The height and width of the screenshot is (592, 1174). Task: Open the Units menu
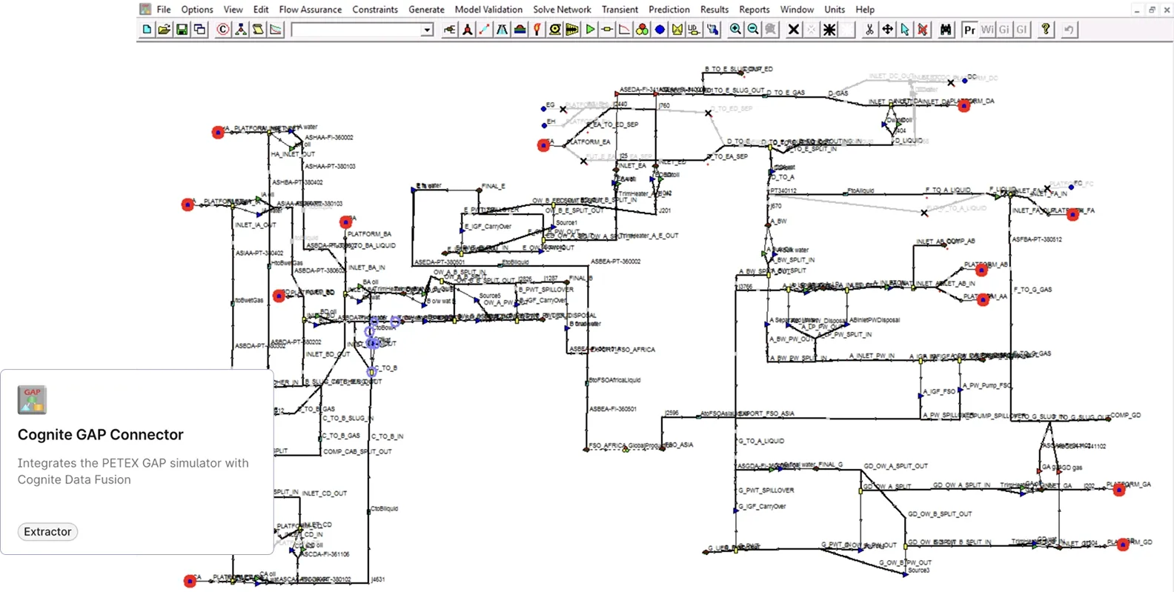click(835, 10)
